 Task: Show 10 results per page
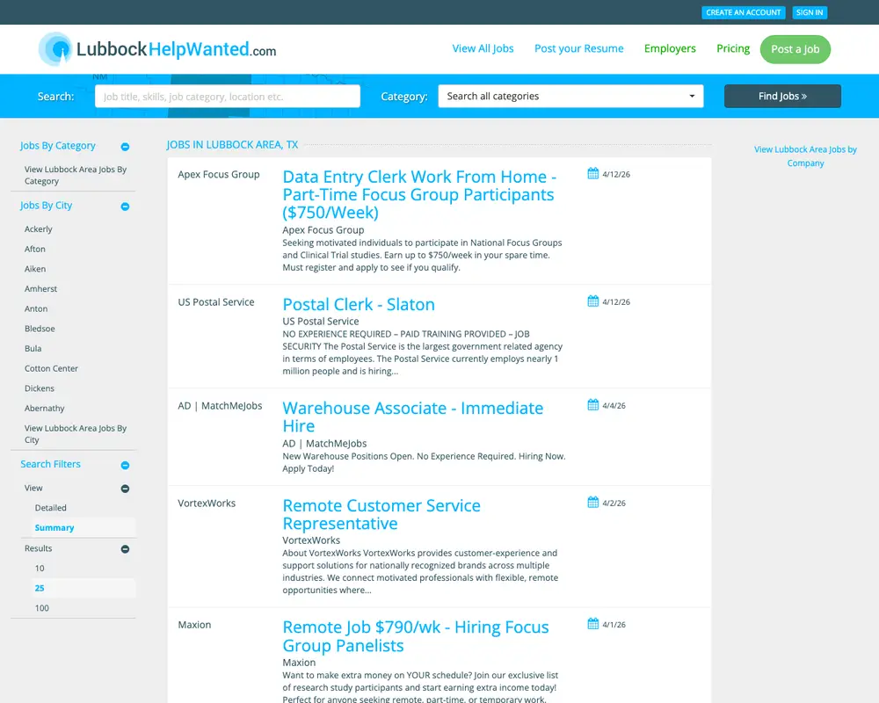[40, 569]
